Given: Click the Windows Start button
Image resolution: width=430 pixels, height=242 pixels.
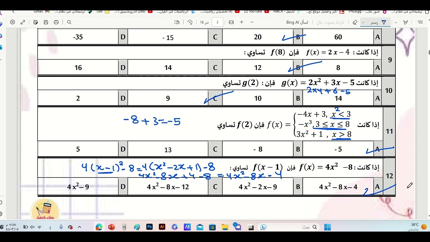Looking at the screenshot, I should tap(328, 227).
